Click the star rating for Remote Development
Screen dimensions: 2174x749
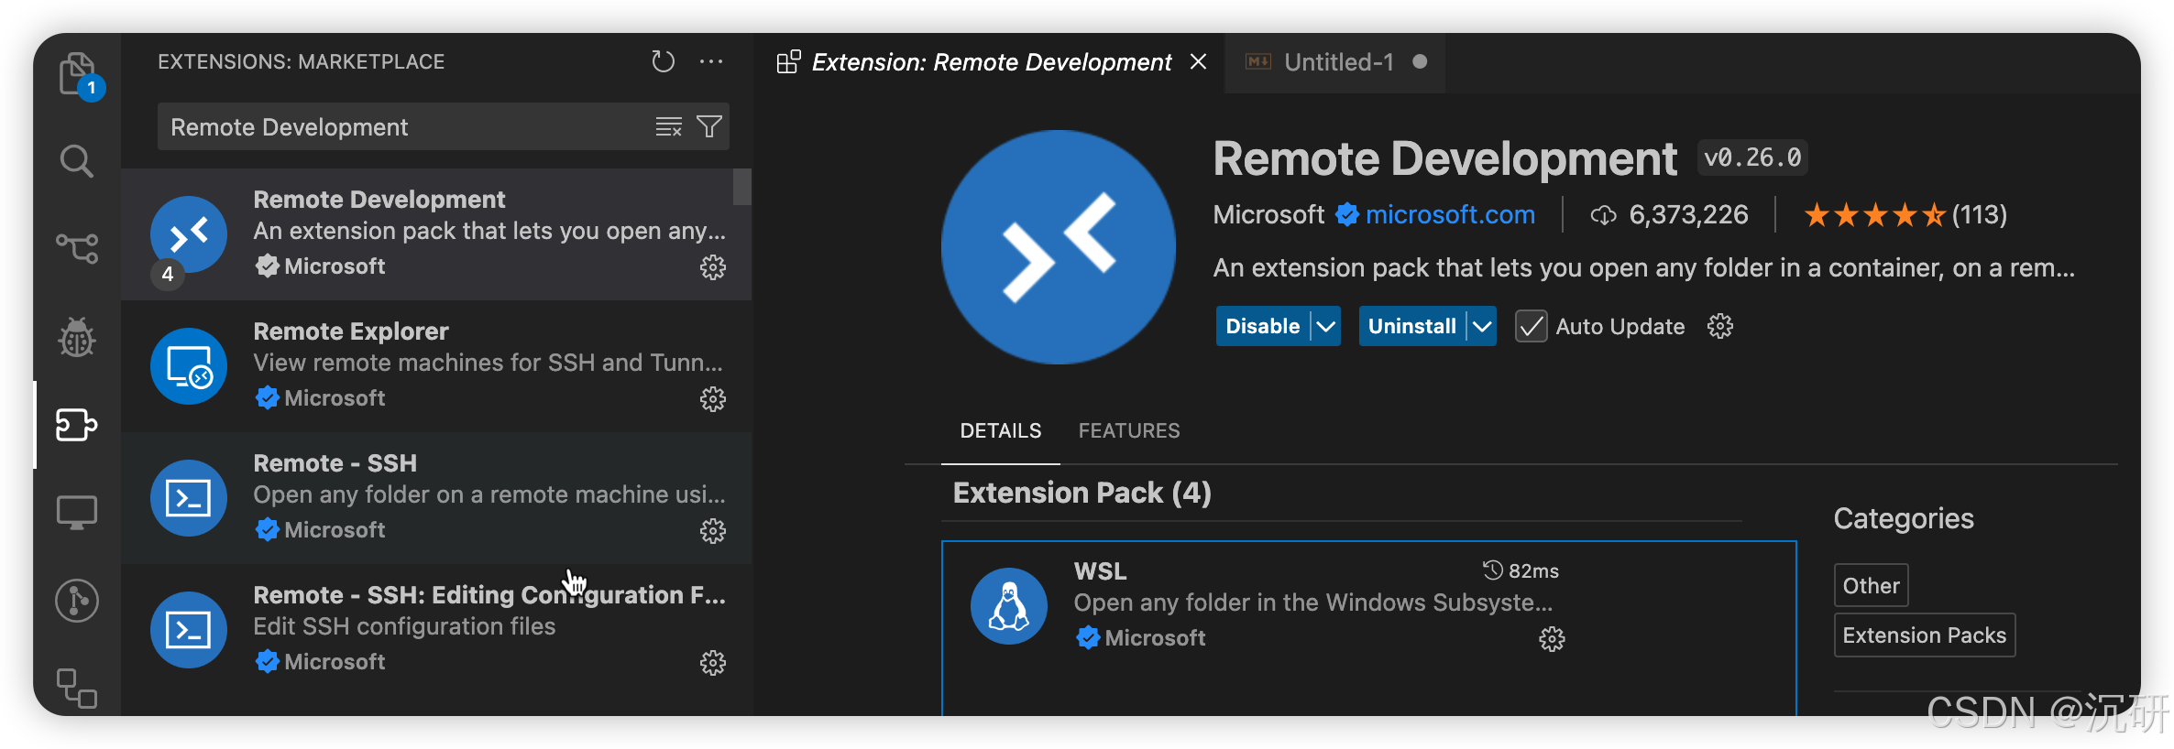click(x=1873, y=215)
